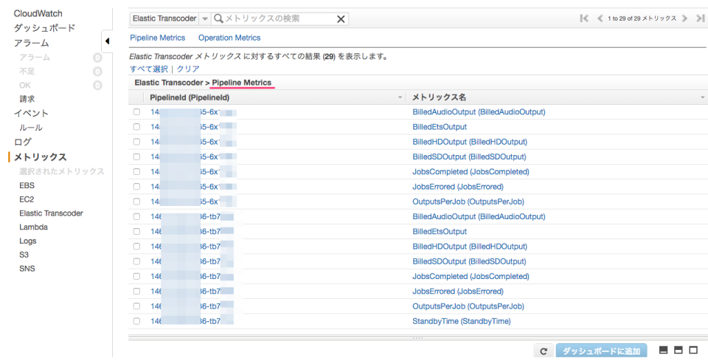Switch to smallest bottom pane layout icon

[663, 350]
